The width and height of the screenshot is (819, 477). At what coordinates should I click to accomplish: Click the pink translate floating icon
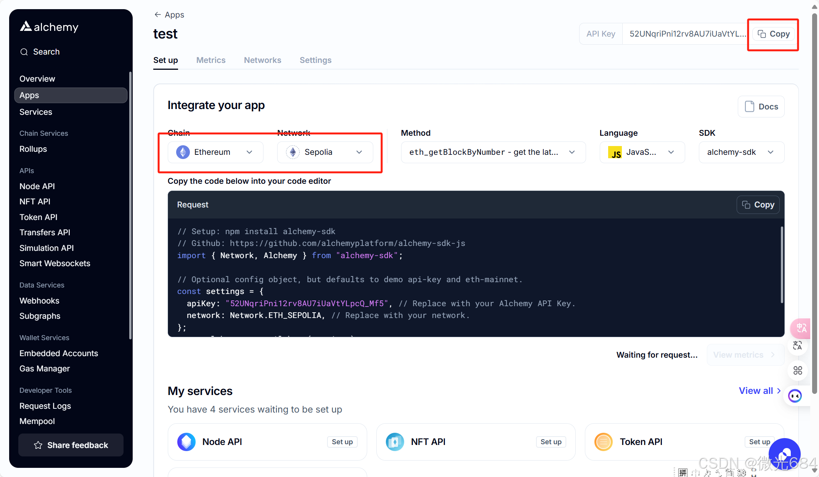point(801,328)
